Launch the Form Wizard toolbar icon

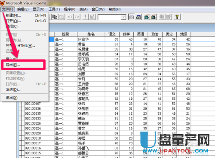tap(147, 17)
